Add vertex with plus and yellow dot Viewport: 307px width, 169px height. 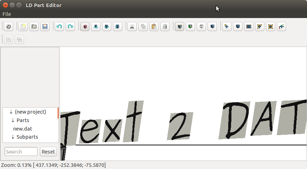click(x=227, y=26)
